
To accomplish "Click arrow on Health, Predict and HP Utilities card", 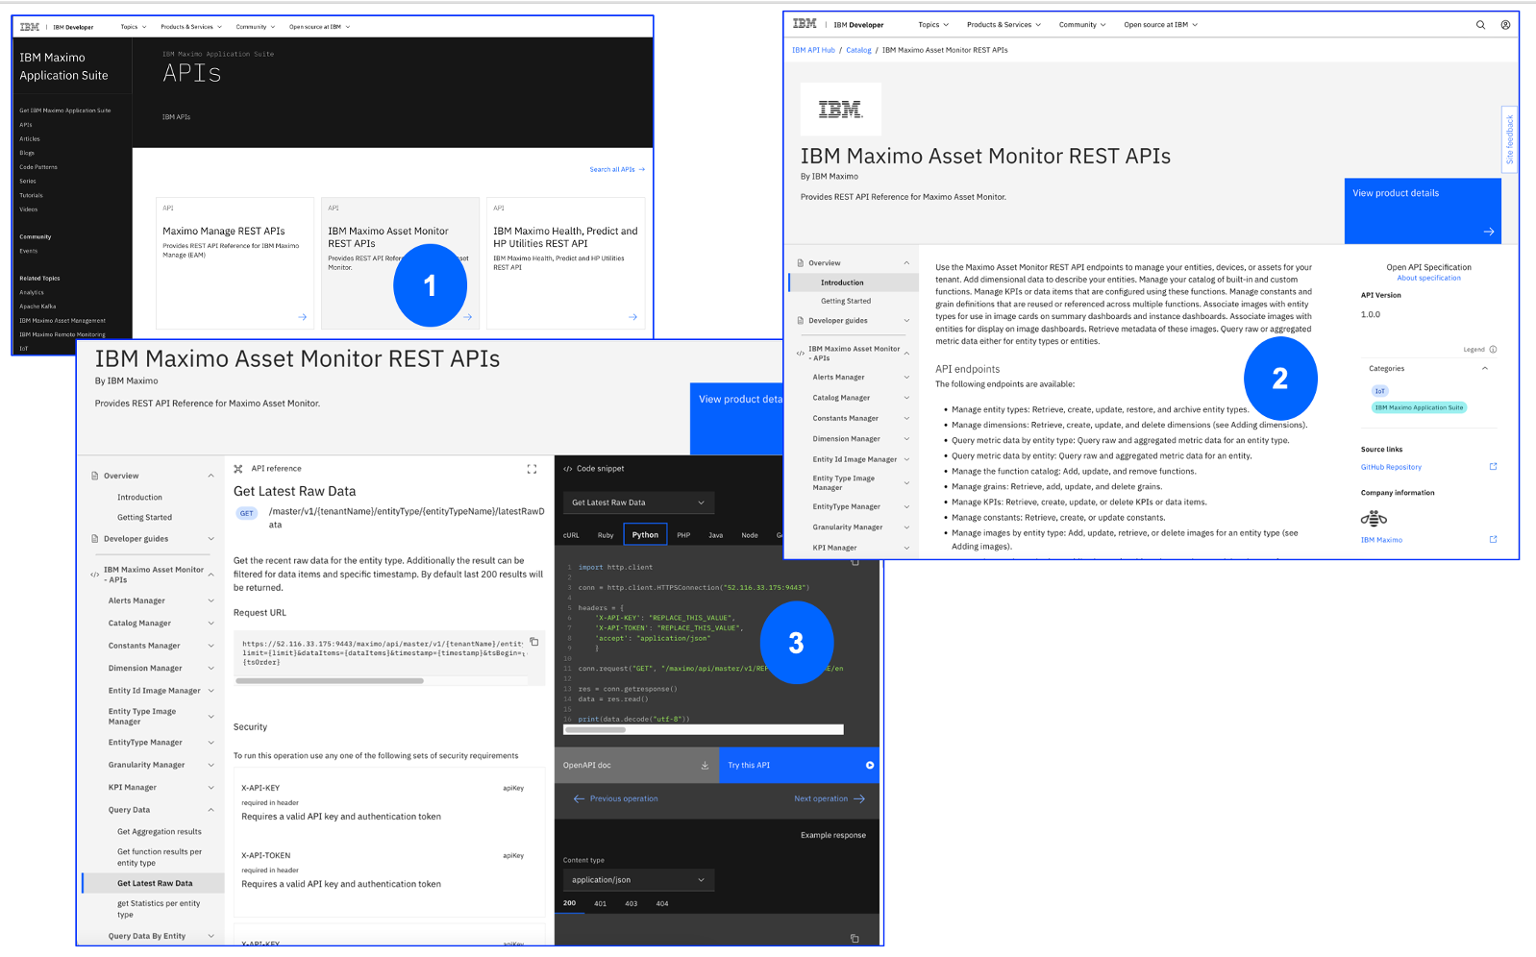I will point(632,317).
